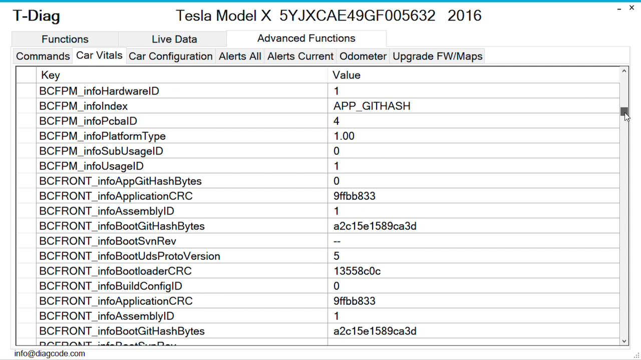The width and height of the screenshot is (641, 360).
Task: Sort by the Key column header
Action: (x=182, y=75)
